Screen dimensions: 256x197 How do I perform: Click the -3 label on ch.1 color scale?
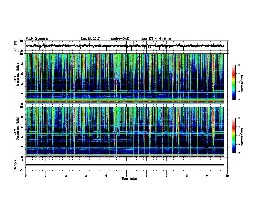tap(239, 65)
